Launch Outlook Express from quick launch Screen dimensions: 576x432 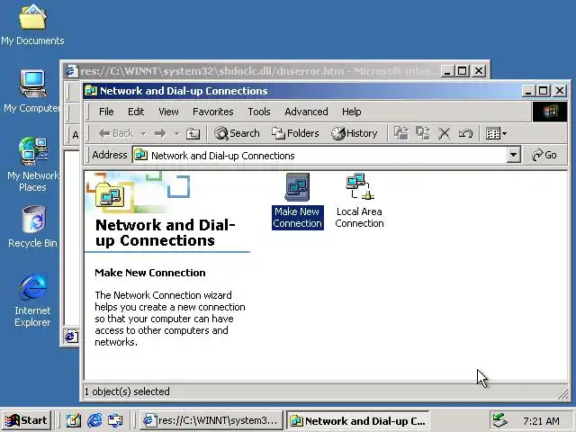point(115,420)
